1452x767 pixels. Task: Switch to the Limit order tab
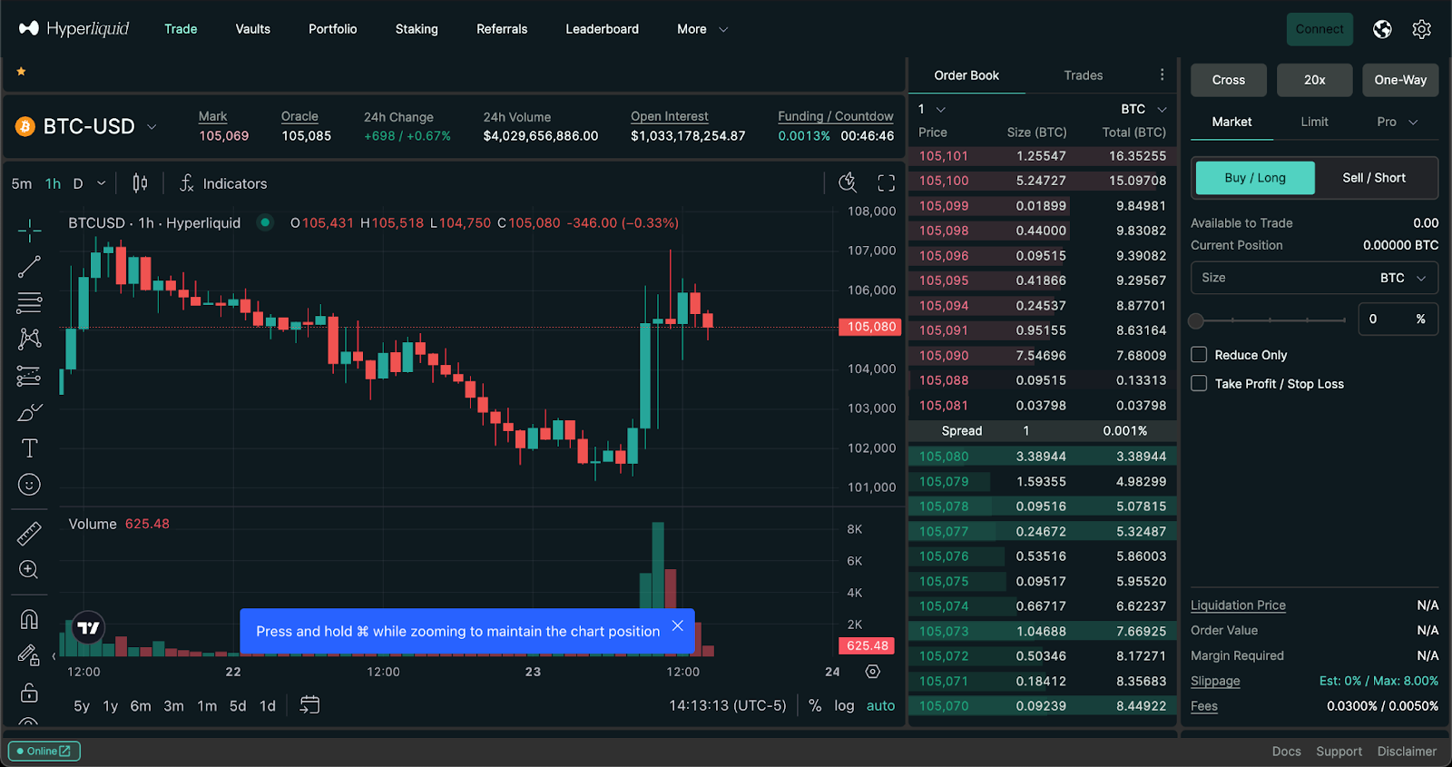pos(1314,122)
